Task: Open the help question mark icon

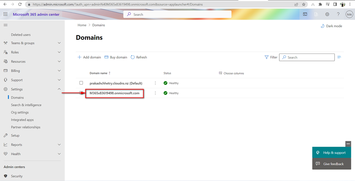Action: (338, 14)
